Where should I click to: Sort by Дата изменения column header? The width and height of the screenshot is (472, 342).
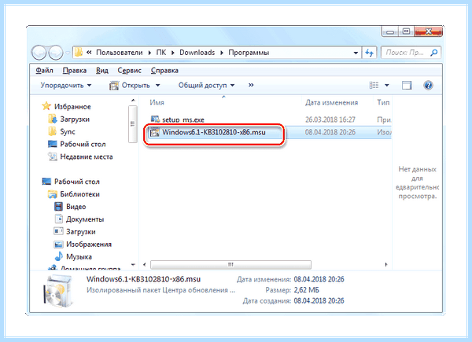click(x=331, y=102)
